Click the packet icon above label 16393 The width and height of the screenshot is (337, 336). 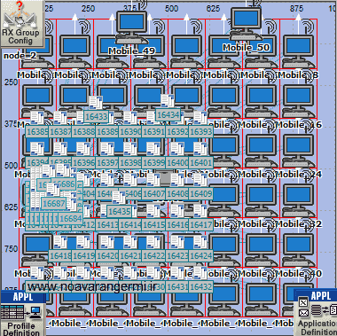pyautogui.click(x=200, y=118)
